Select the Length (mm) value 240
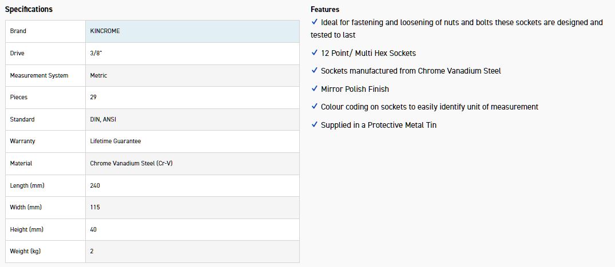615x267 pixels. pyautogui.click(x=95, y=185)
